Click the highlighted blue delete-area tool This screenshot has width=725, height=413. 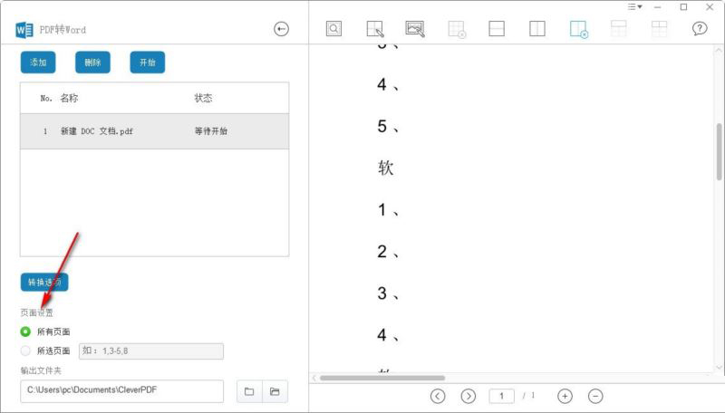coord(578,29)
